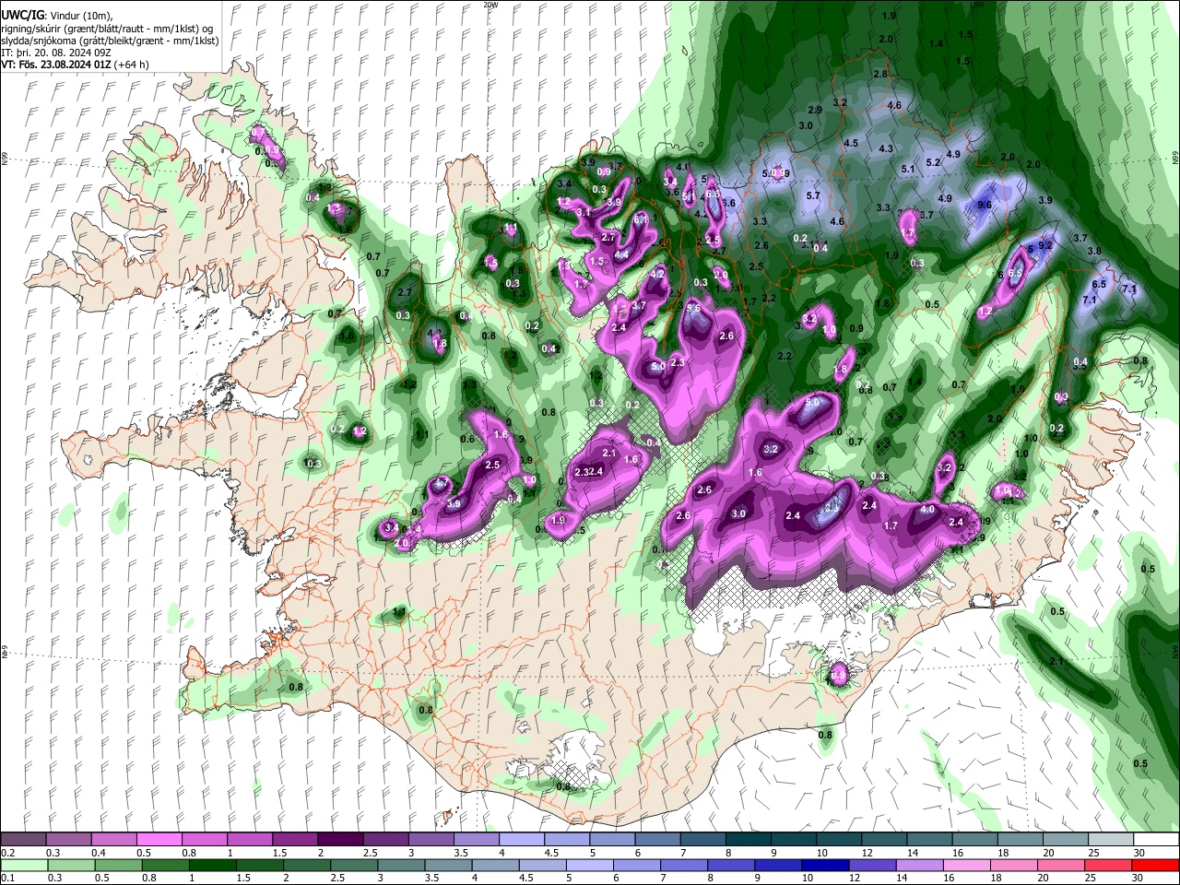Click the 3.8 precipitation value
Image resolution: width=1180 pixels, height=885 pixels.
pyautogui.click(x=1094, y=251)
